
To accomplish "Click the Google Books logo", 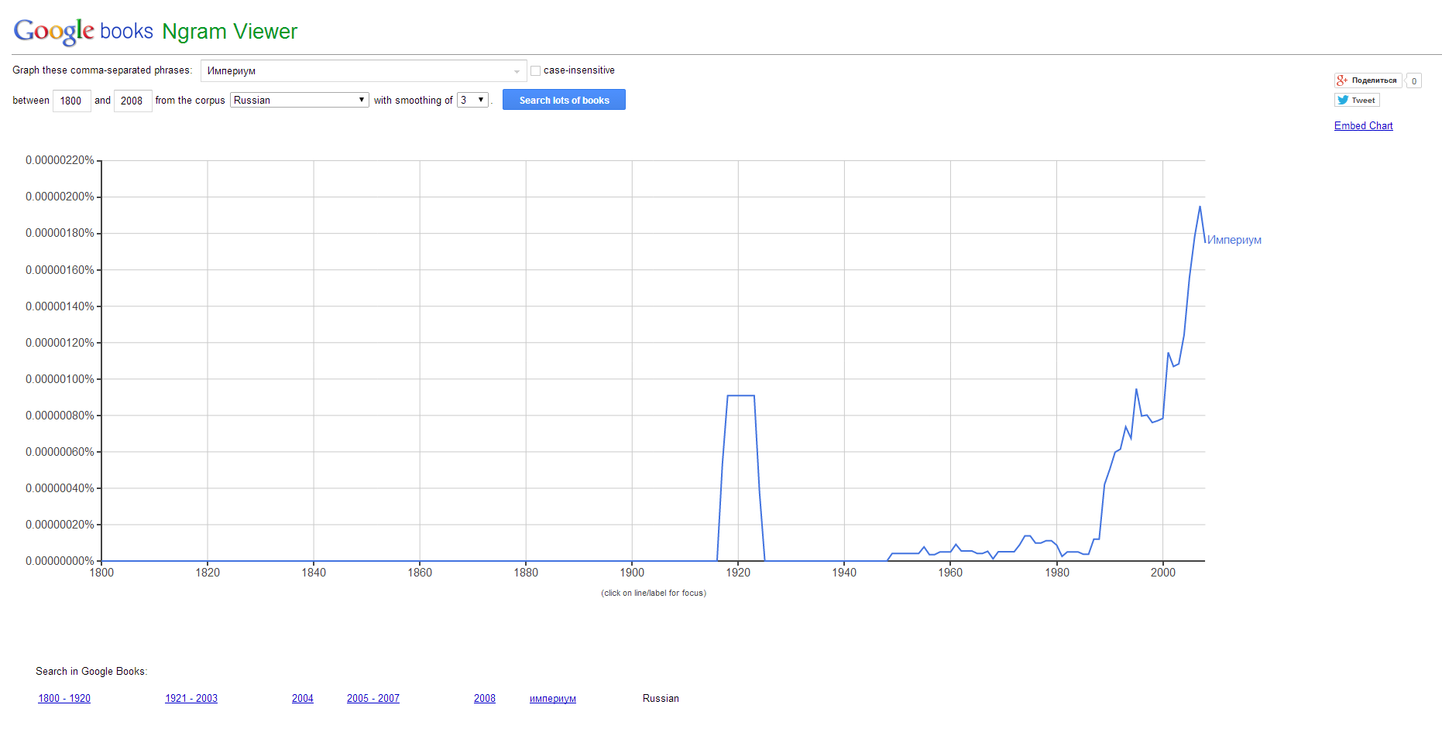I will tap(84, 31).
